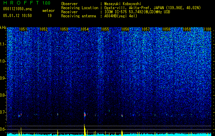215x136 pixels.
Task: Click the kHz axis unit label
Action: [x=3, y=28]
